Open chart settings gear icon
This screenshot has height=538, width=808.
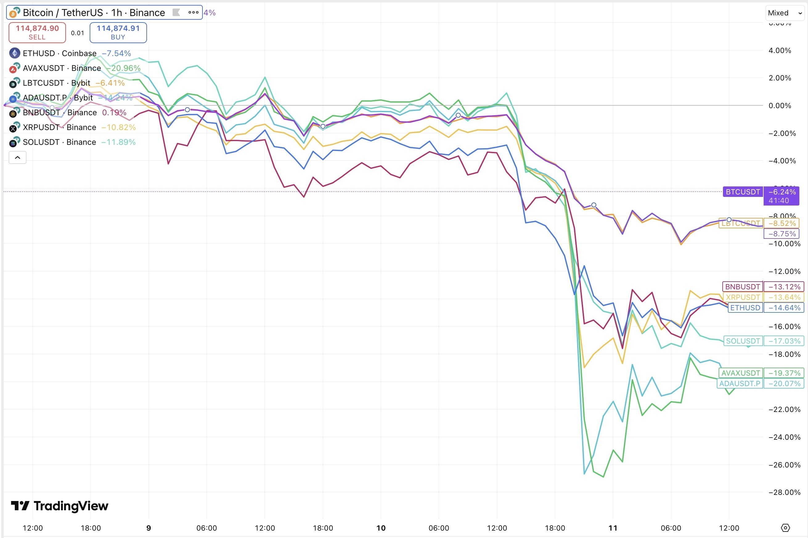786,528
